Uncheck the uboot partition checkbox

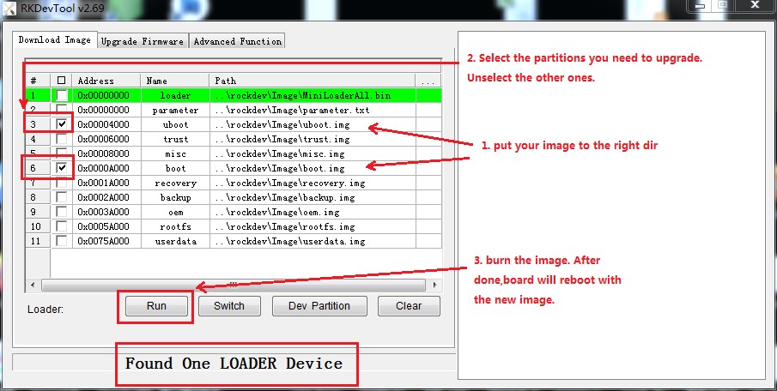click(x=62, y=124)
